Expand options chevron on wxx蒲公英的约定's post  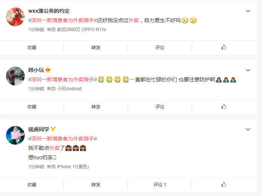pos(248,11)
